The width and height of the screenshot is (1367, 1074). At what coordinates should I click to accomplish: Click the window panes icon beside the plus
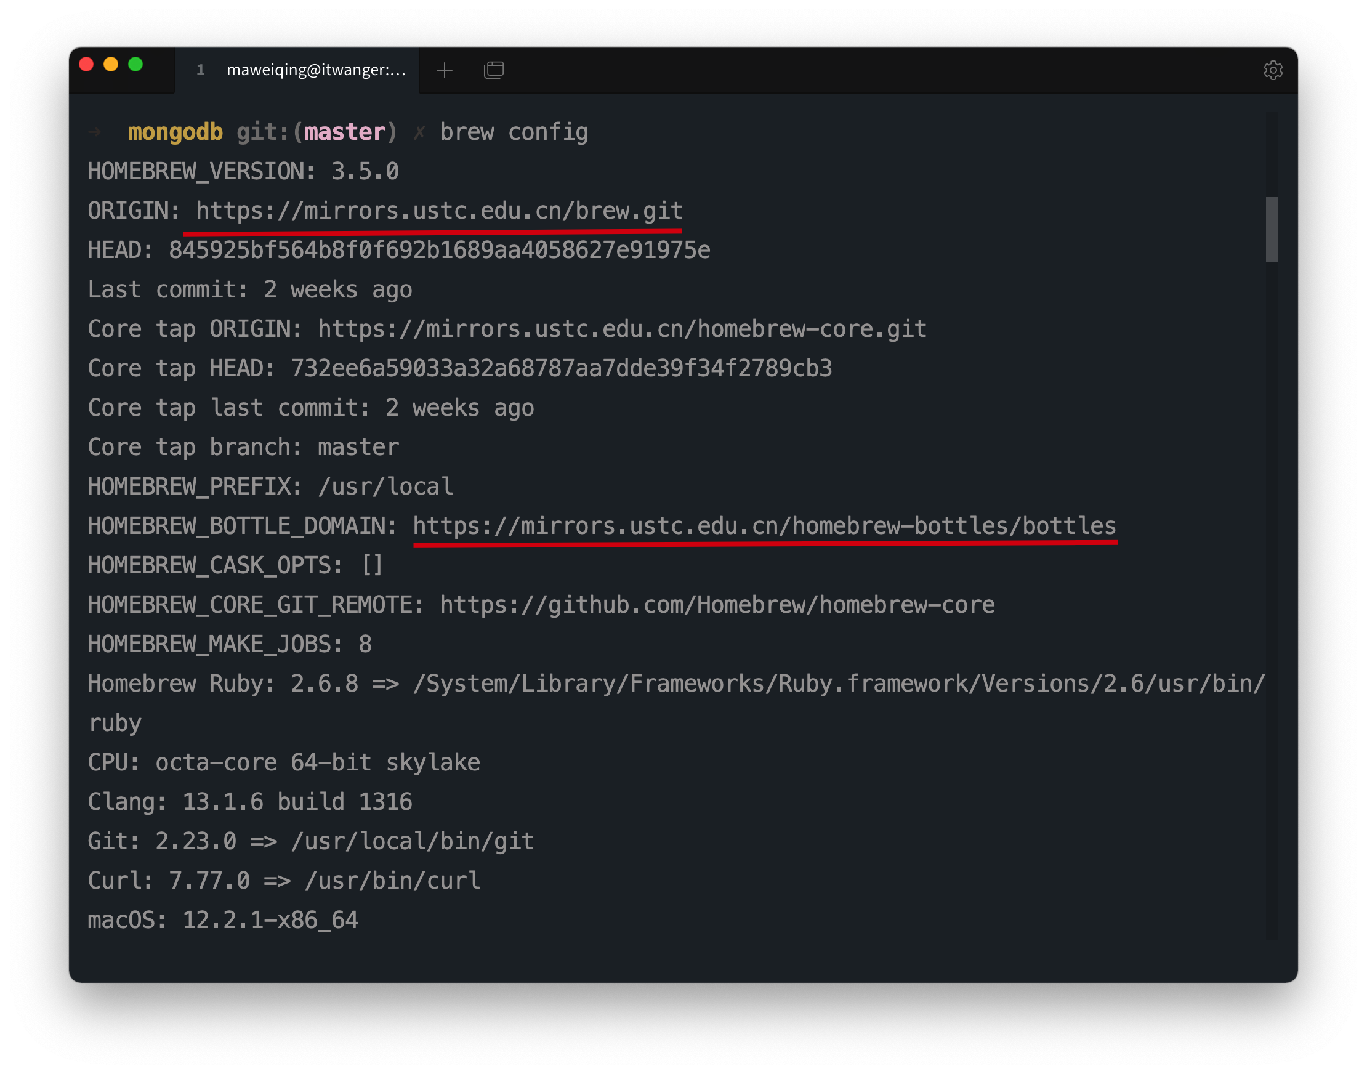[494, 70]
